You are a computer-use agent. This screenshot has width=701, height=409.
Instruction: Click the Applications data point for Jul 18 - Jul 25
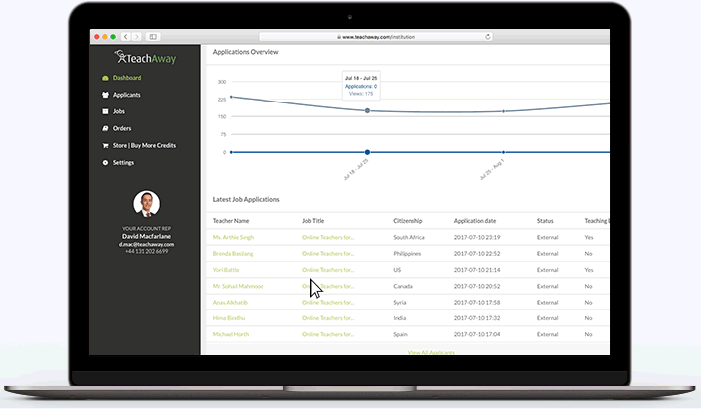click(367, 152)
